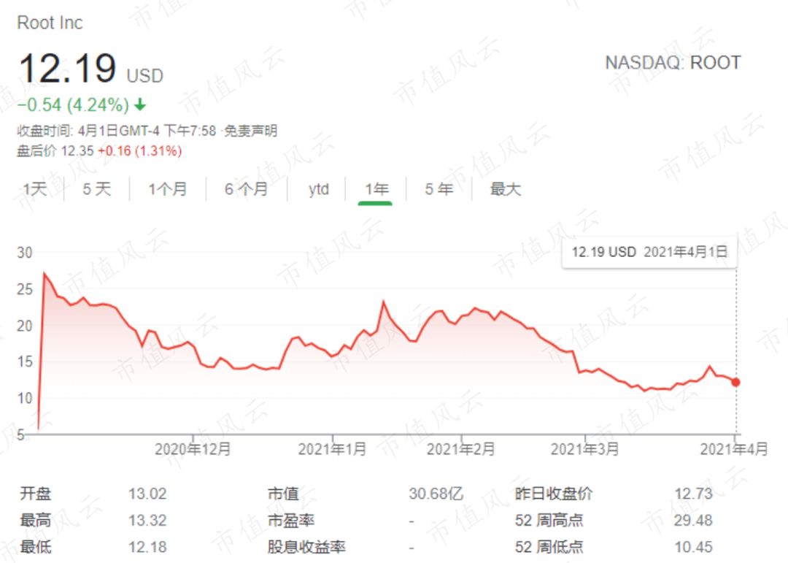Select the ytd range tab

tap(319, 189)
